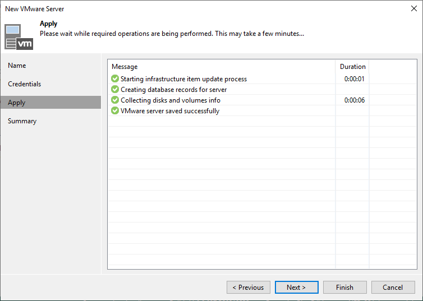Click green check for VMware server saved
This screenshot has height=301, width=423.
[x=115, y=110]
